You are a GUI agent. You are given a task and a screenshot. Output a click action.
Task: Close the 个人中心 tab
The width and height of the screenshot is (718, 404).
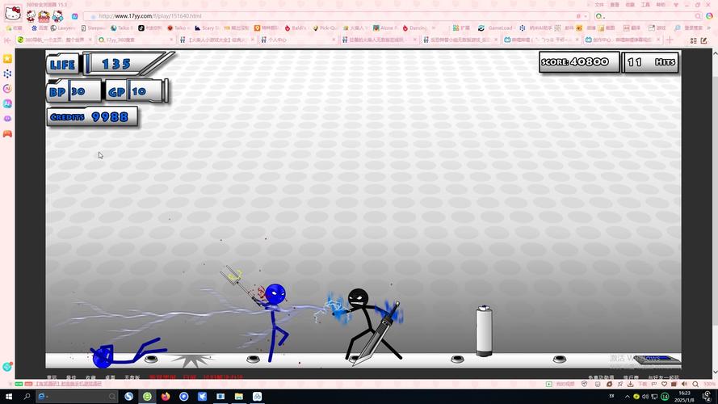coord(334,40)
